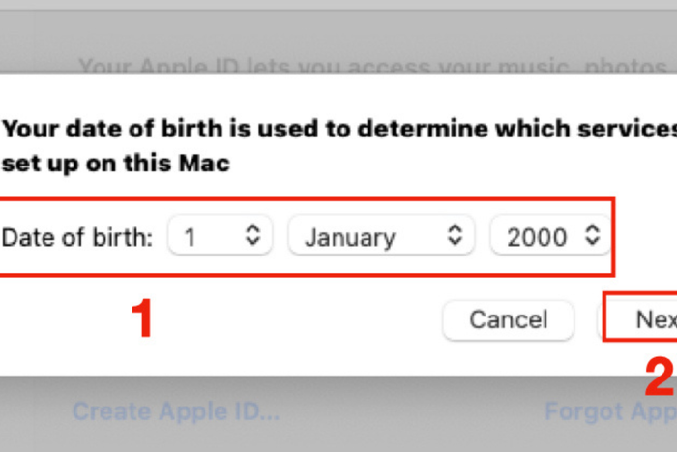Viewport: 677px width, 452px height.
Task: Cancel the date of birth dialog
Action: click(508, 320)
